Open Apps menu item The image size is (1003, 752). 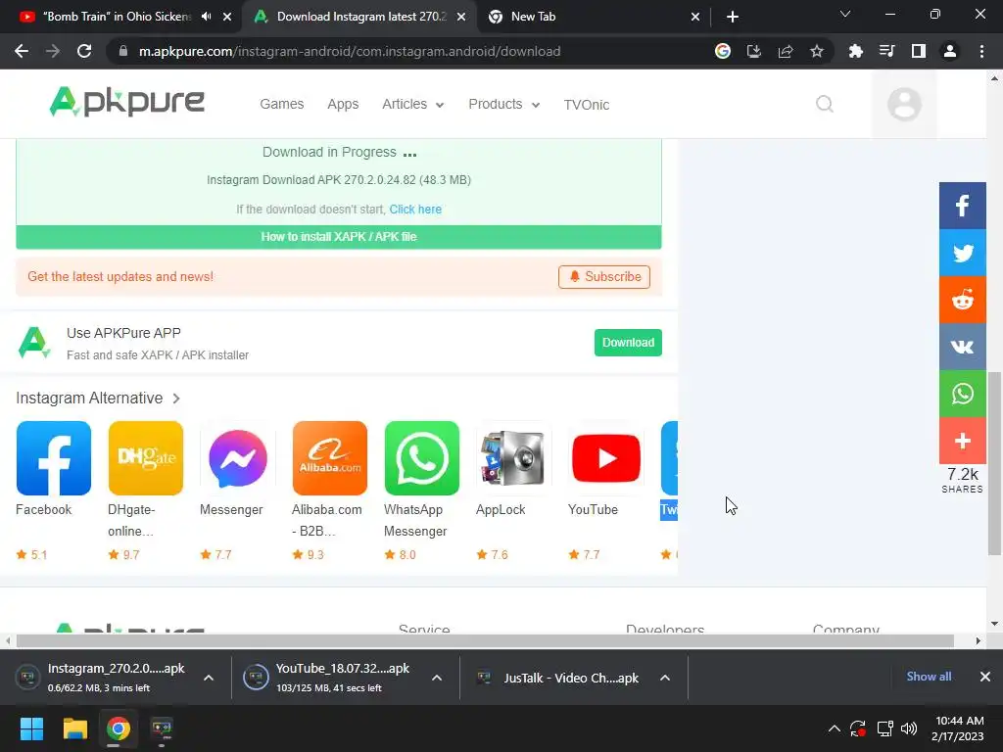click(x=343, y=104)
